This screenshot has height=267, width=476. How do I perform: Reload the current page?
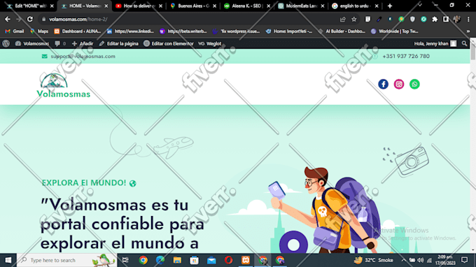pos(29,19)
